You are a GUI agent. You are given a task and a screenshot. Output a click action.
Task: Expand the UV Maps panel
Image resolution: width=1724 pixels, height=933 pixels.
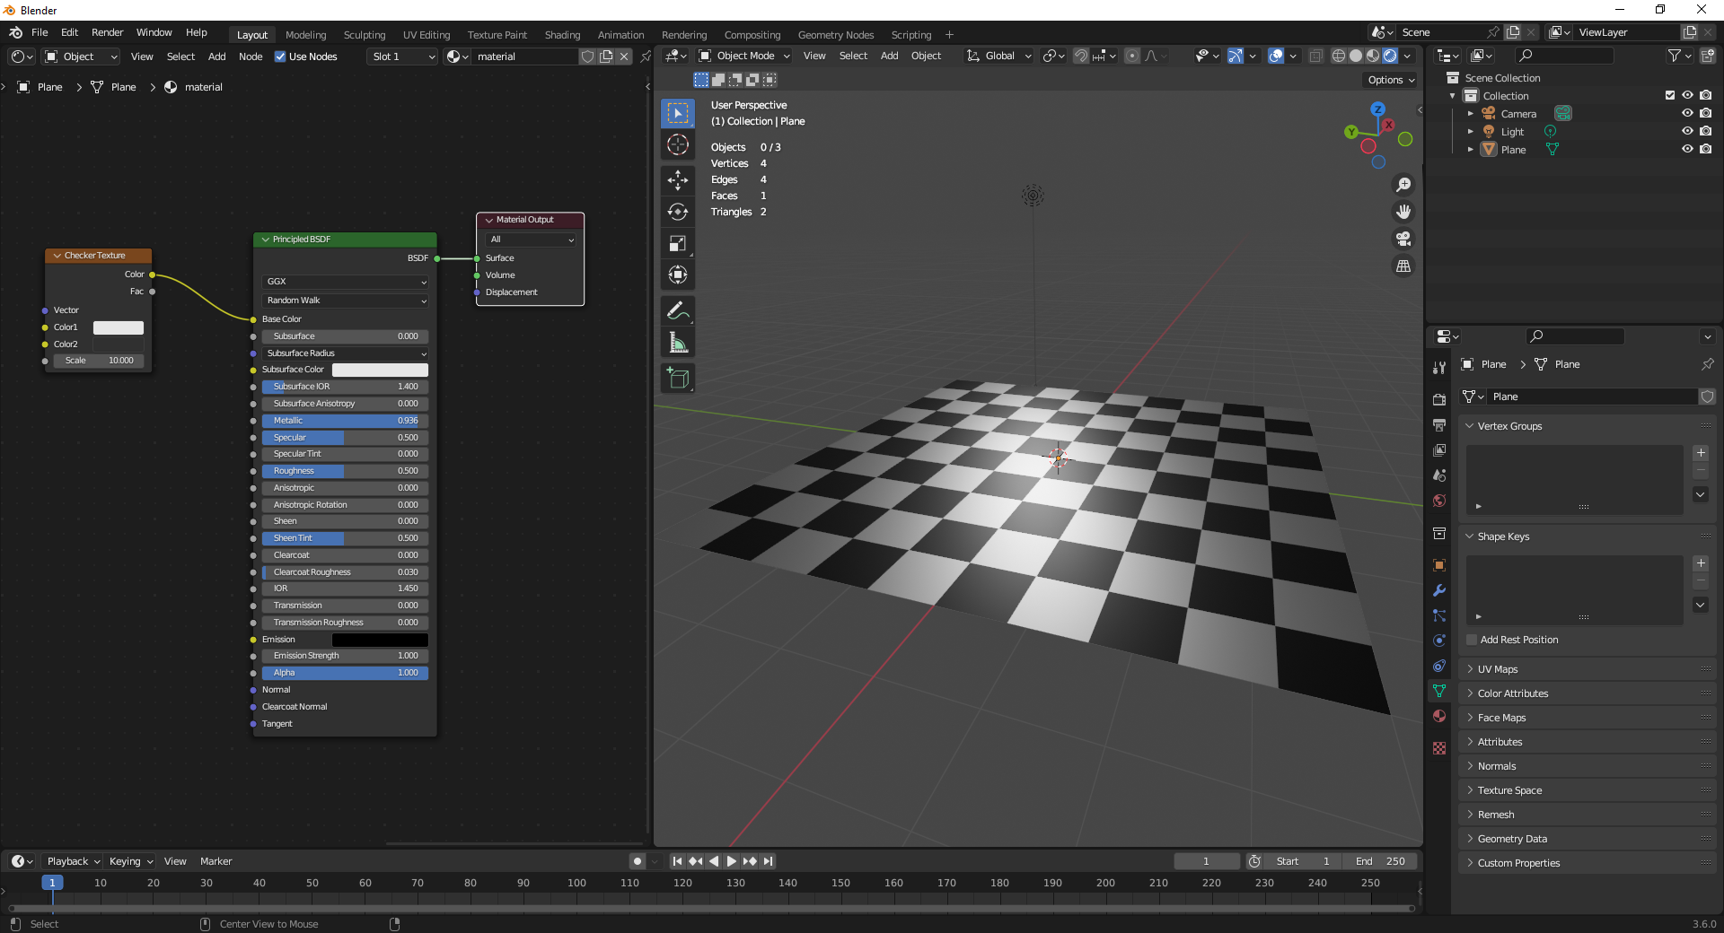[1498, 669]
